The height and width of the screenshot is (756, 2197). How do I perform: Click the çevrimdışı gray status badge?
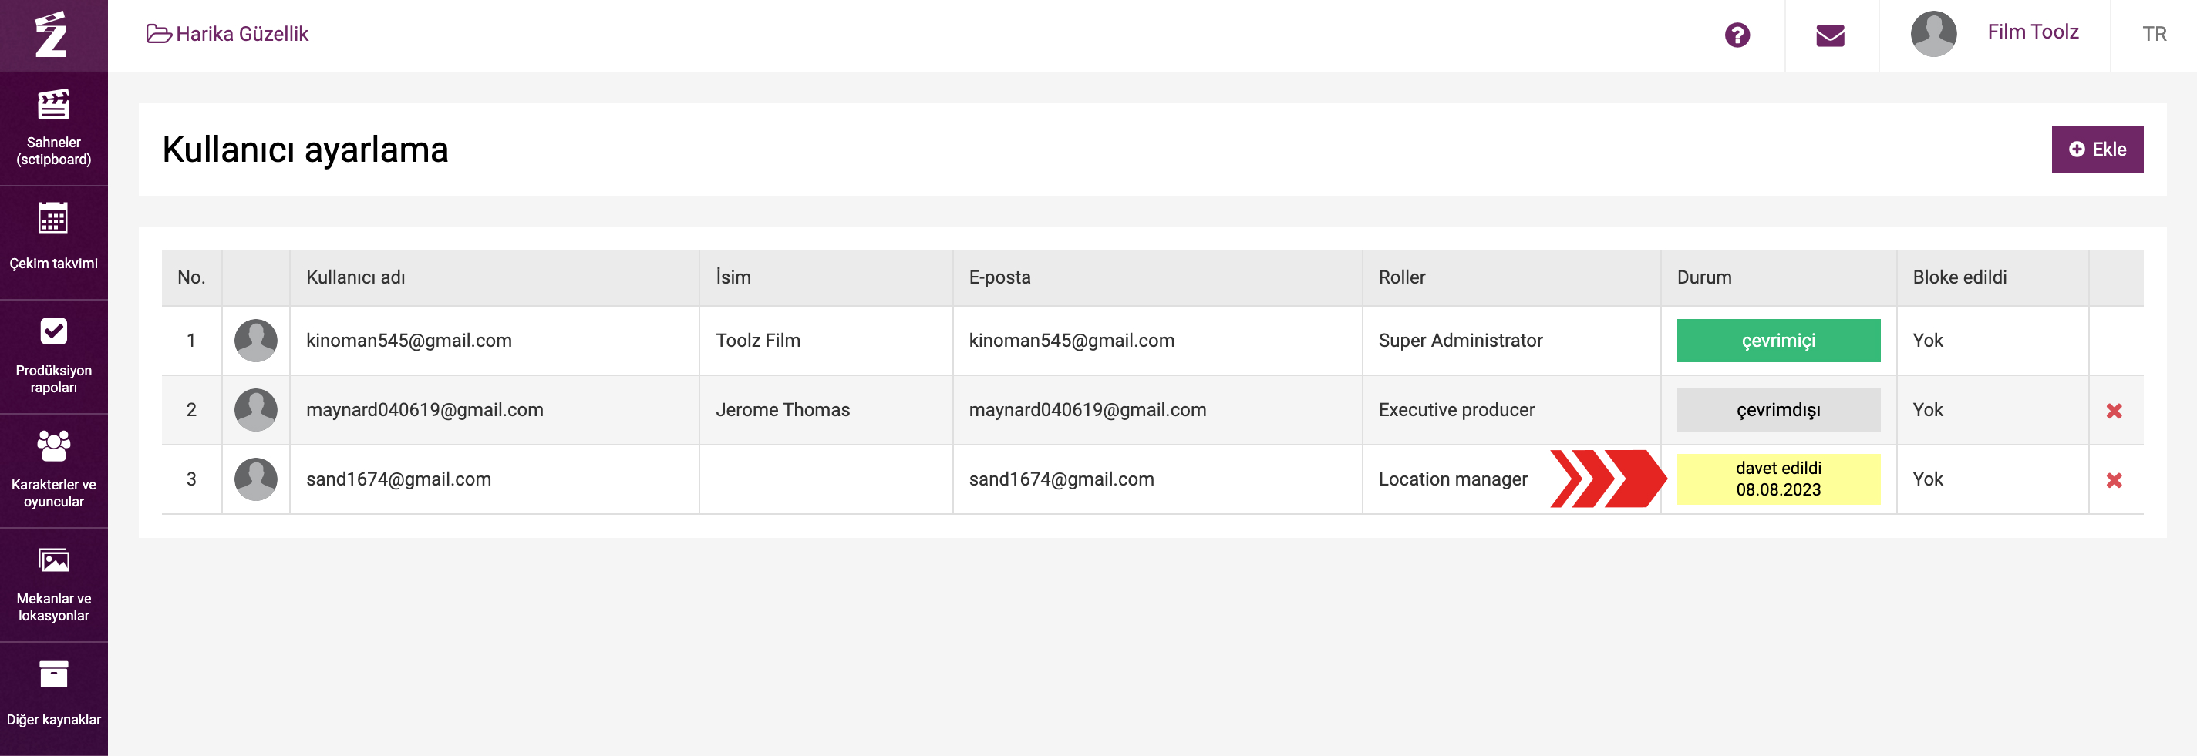pos(1777,410)
